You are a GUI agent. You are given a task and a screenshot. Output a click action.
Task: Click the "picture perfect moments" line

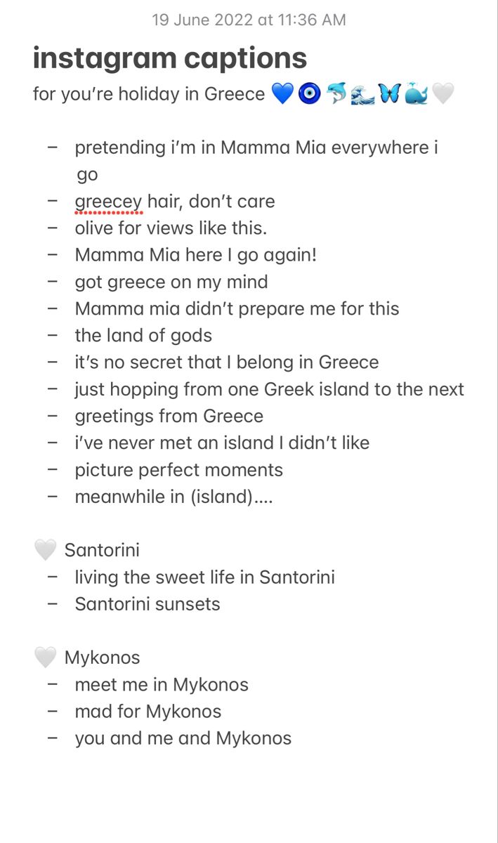[178, 470]
